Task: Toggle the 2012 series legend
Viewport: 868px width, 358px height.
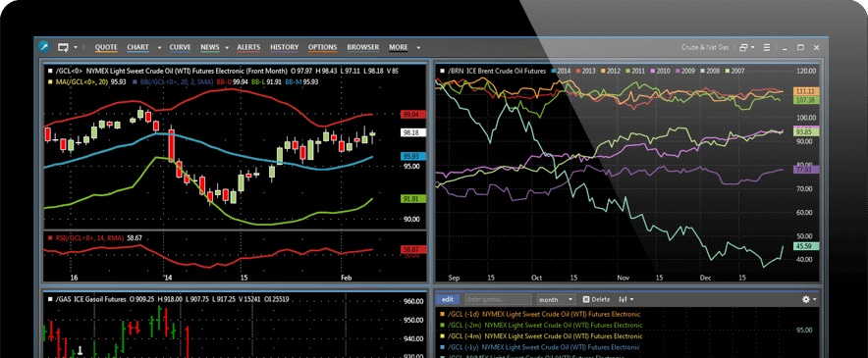Action: (x=610, y=72)
